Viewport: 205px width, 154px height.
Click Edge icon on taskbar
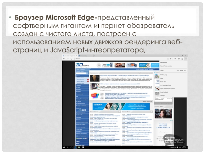[x=75, y=147]
